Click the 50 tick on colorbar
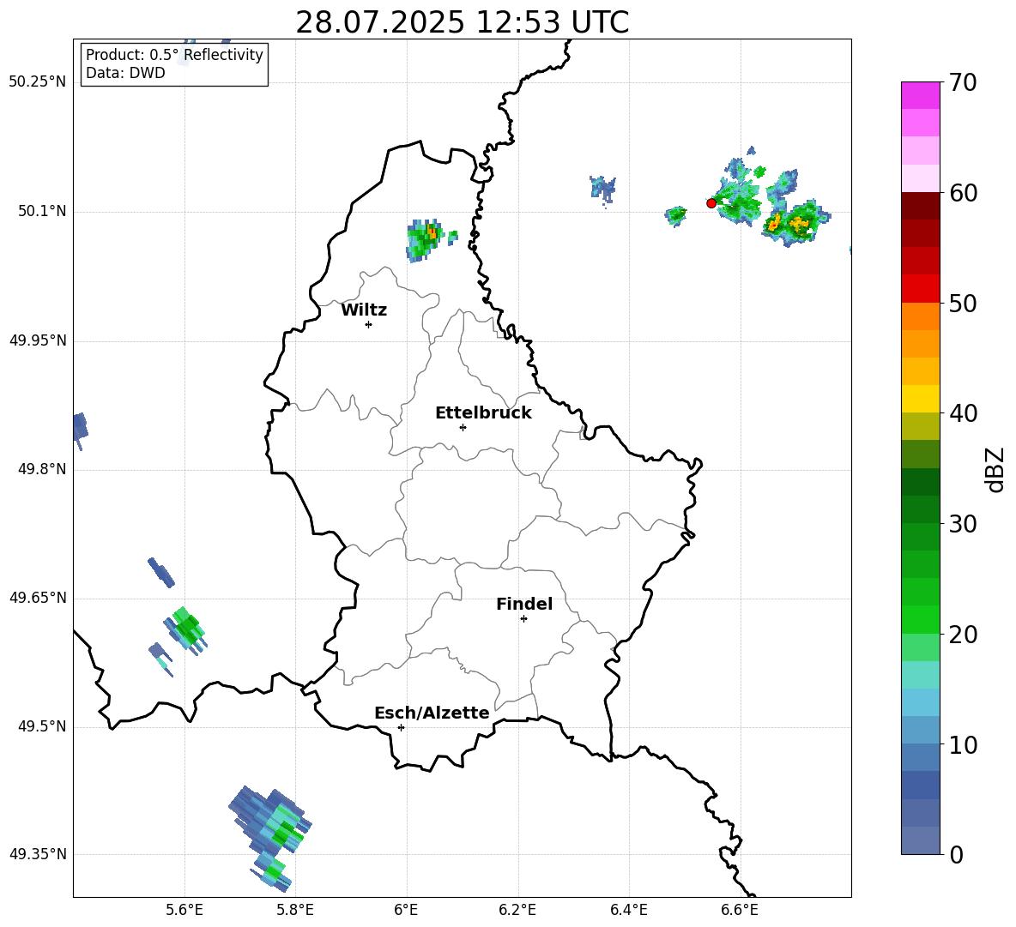The width and height of the screenshot is (1016, 927). tap(963, 303)
